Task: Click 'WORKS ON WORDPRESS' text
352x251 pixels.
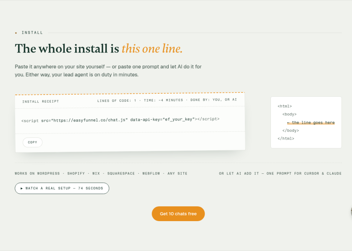Action: click(37, 173)
